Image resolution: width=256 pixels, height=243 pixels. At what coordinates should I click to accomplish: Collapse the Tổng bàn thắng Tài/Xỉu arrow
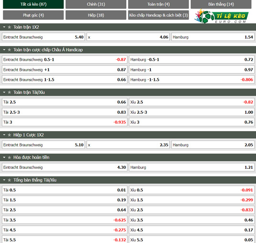(4, 180)
